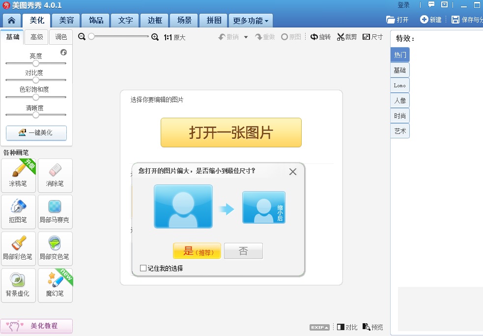The image size is (483, 336).
Task: Select the 局部彩色笔 color brush
Action: [19, 248]
